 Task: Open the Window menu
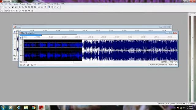[x=57, y=4]
